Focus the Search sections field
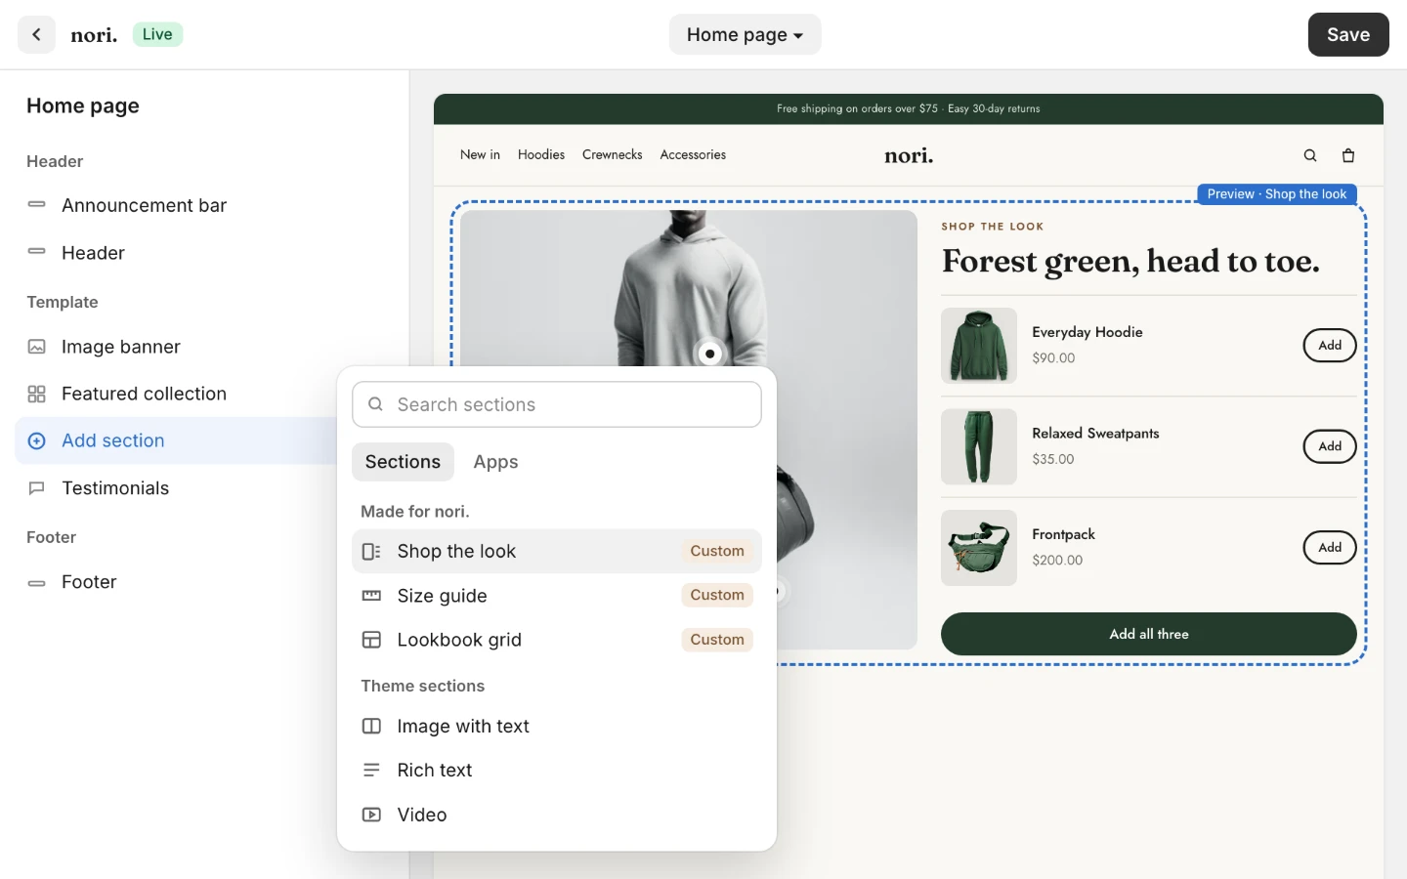The width and height of the screenshot is (1407, 879). click(557, 404)
